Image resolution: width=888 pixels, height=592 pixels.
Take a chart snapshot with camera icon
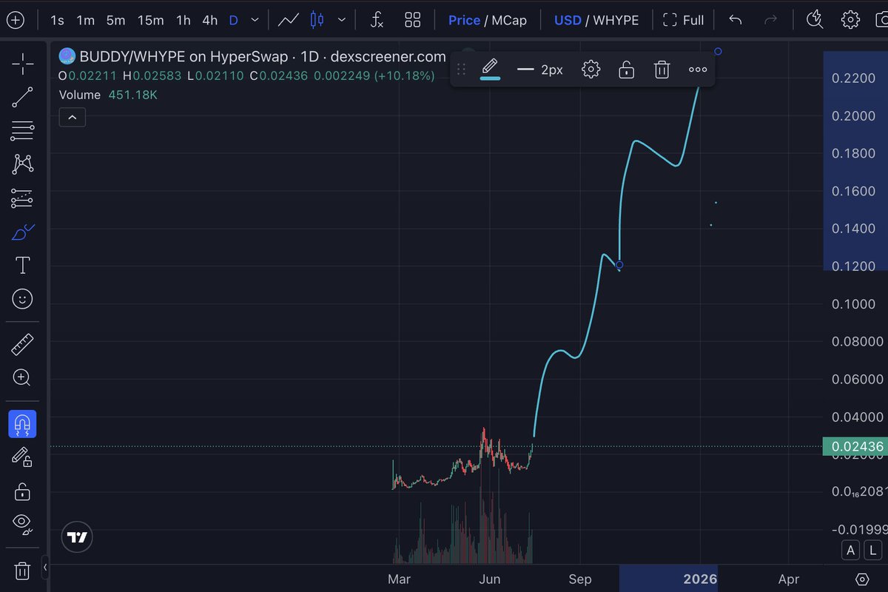click(883, 20)
